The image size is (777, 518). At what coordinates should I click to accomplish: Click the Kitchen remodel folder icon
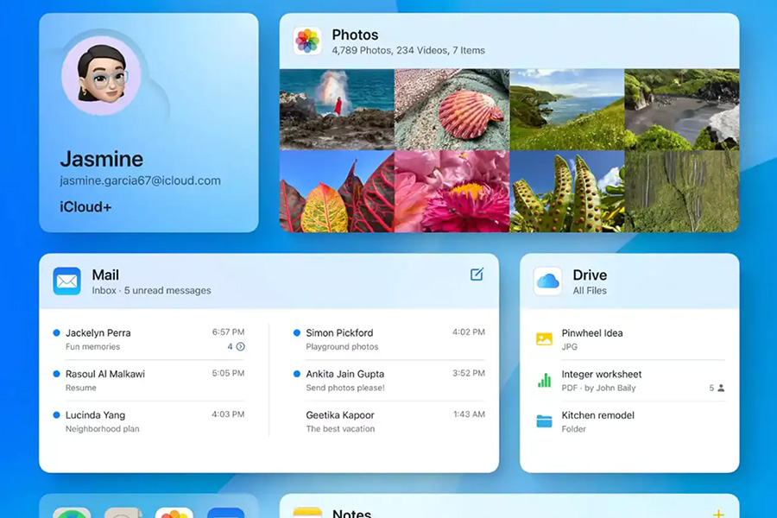(x=544, y=421)
